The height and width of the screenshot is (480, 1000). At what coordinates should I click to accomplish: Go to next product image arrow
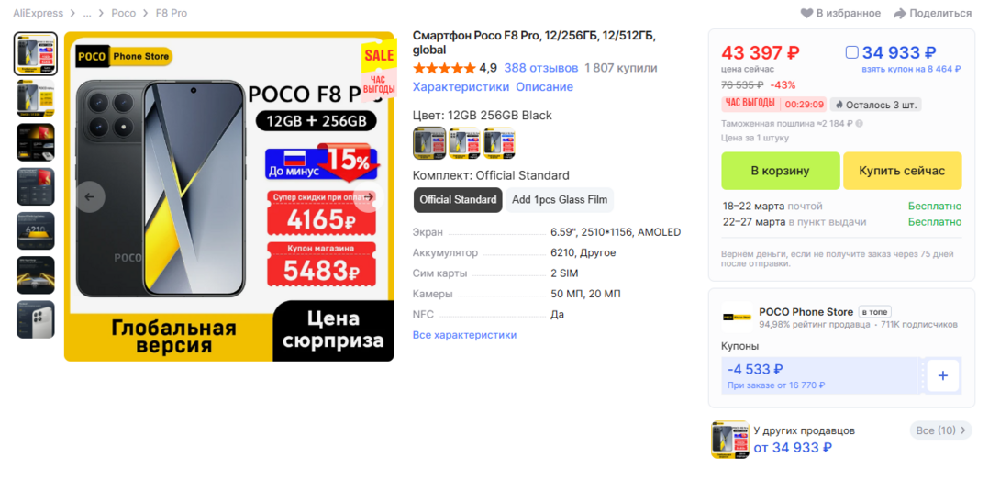tap(368, 196)
